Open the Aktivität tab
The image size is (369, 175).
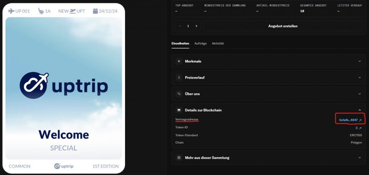218,43
